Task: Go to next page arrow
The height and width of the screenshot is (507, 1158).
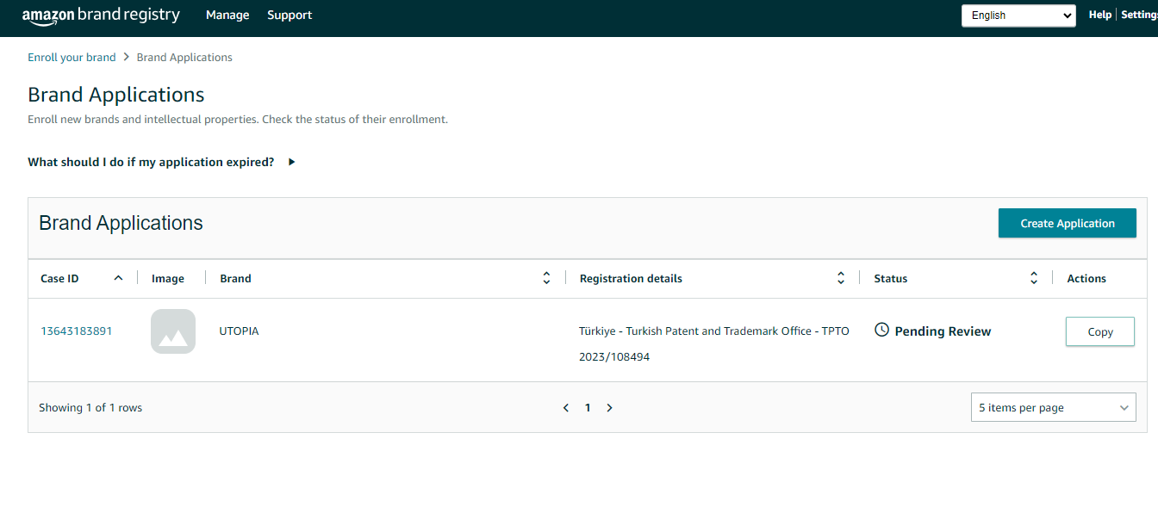Action: pyautogui.click(x=609, y=408)
